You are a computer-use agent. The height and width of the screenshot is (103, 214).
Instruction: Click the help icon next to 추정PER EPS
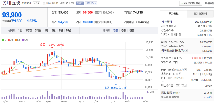180,74
